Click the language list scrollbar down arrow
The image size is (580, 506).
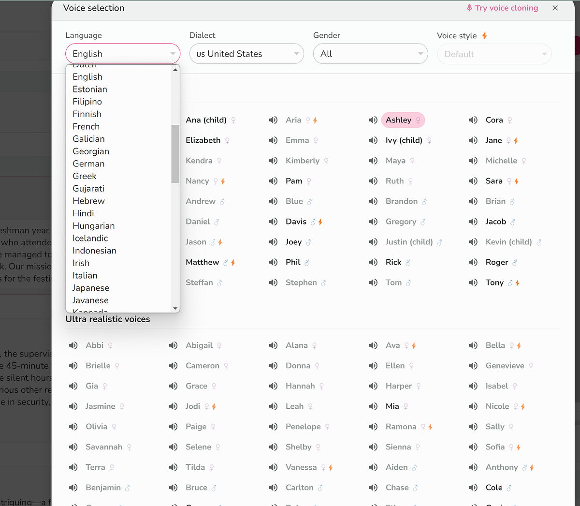(175, 308)
